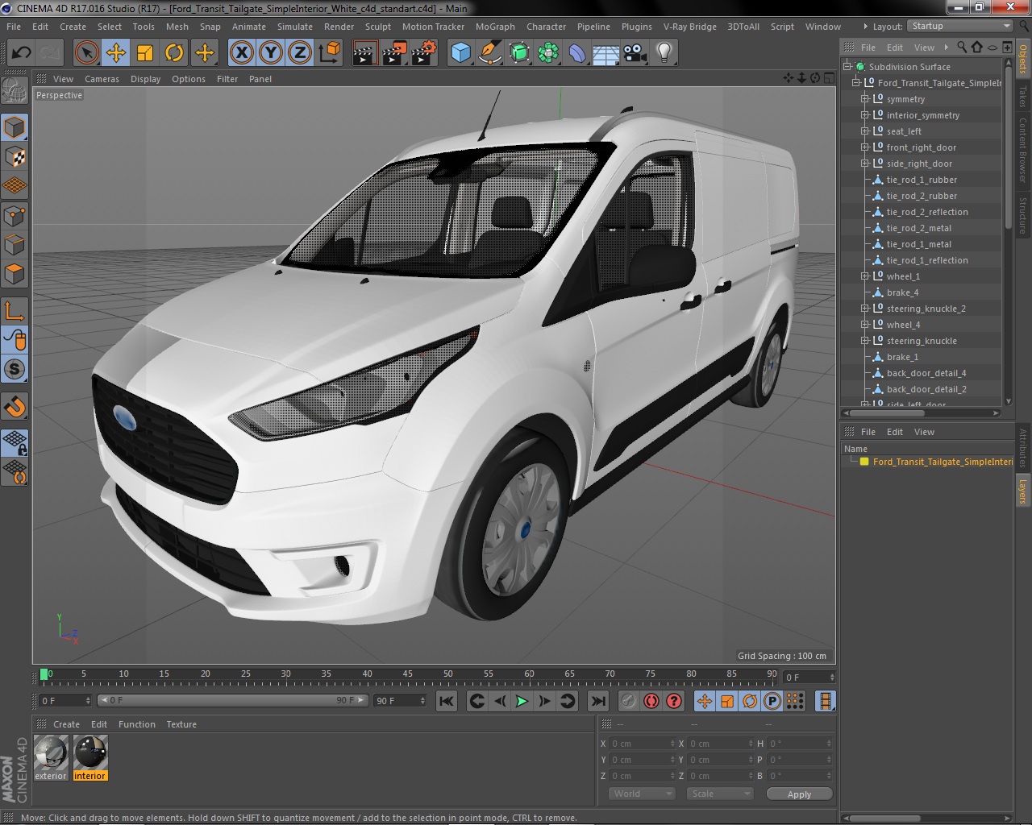This screenshot has height=825, width=1032.
Task: Click X position input field
Action: (x=642, y=744)
